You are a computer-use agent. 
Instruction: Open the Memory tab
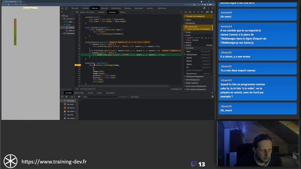point(127,8)
